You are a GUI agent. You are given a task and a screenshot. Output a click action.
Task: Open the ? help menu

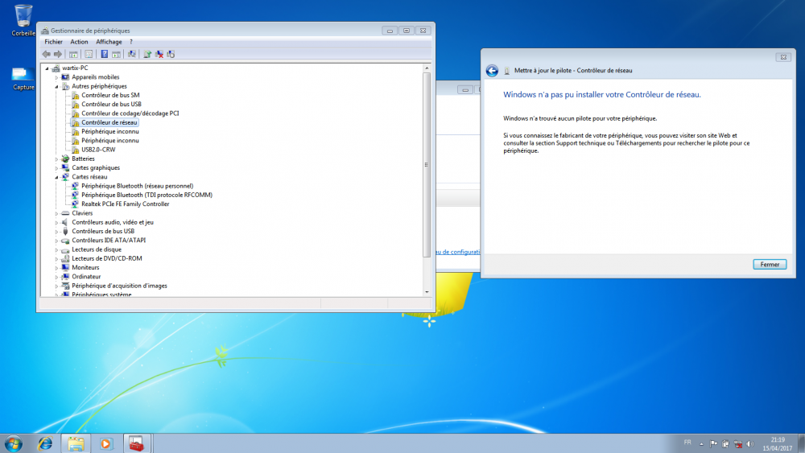click(131, 42)
